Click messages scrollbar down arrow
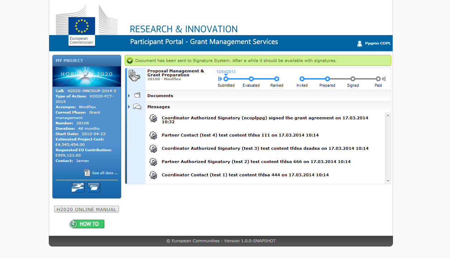Viewport: 450px width, 258px height. click(x=388, y=181)
